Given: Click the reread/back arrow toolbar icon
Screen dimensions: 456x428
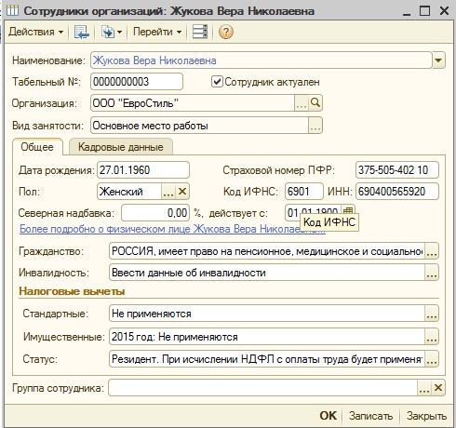Looking at the screenshot, I should [x=82, y=32].
